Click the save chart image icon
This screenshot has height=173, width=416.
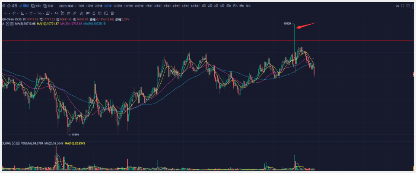pos(106,13)
